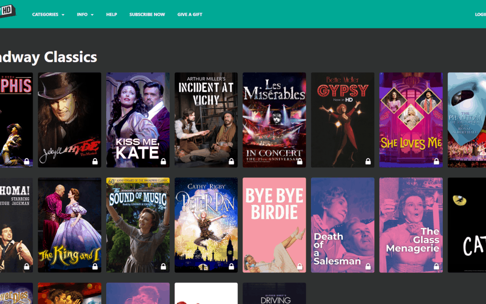Open the Bye Bye Birdie poster

tap(274, 225)
